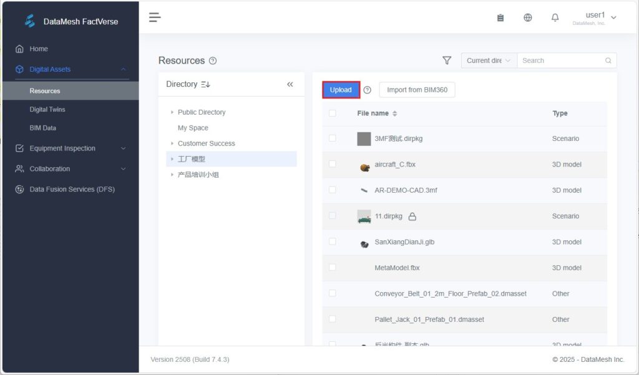Click the hamburger menu icon in header

155,17
